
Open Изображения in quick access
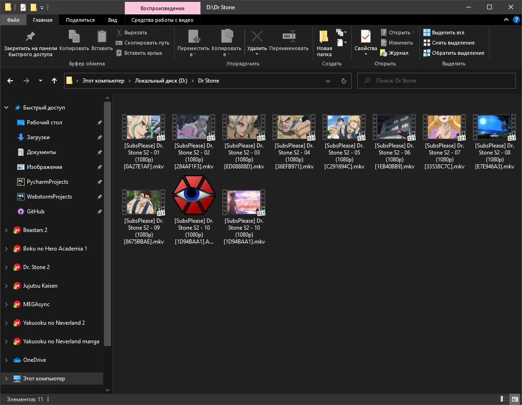click(x=44, y=167)
